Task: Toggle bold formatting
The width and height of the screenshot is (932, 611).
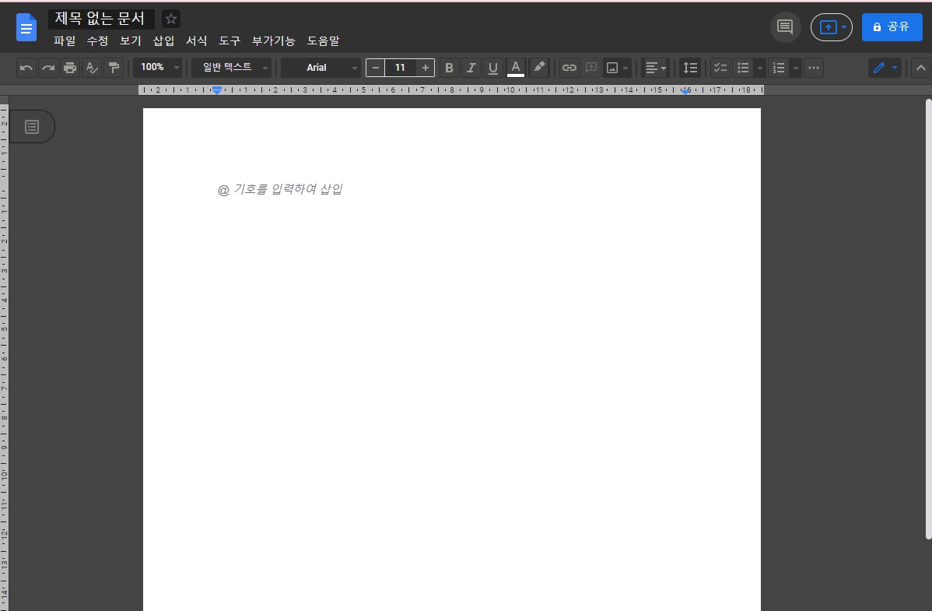Action: [449, 68]
